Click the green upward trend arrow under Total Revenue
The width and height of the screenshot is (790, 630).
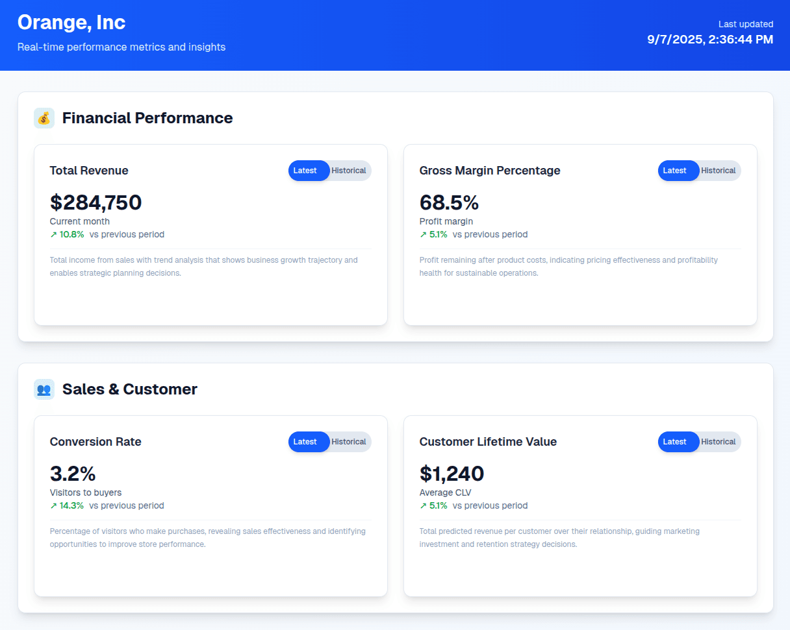click(x=53, y=234)
